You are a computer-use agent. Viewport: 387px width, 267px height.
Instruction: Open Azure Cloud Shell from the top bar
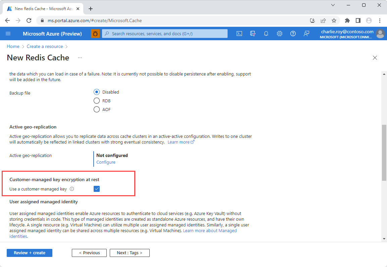(239, 34)
